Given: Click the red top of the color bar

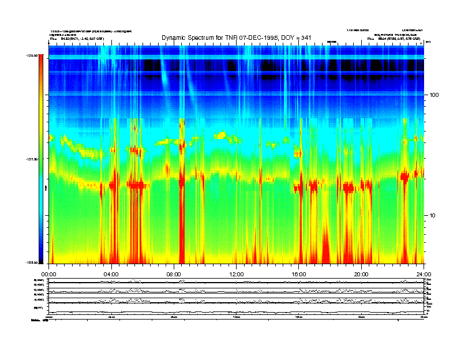Looking at the screenshot, I should coord(41,58).
